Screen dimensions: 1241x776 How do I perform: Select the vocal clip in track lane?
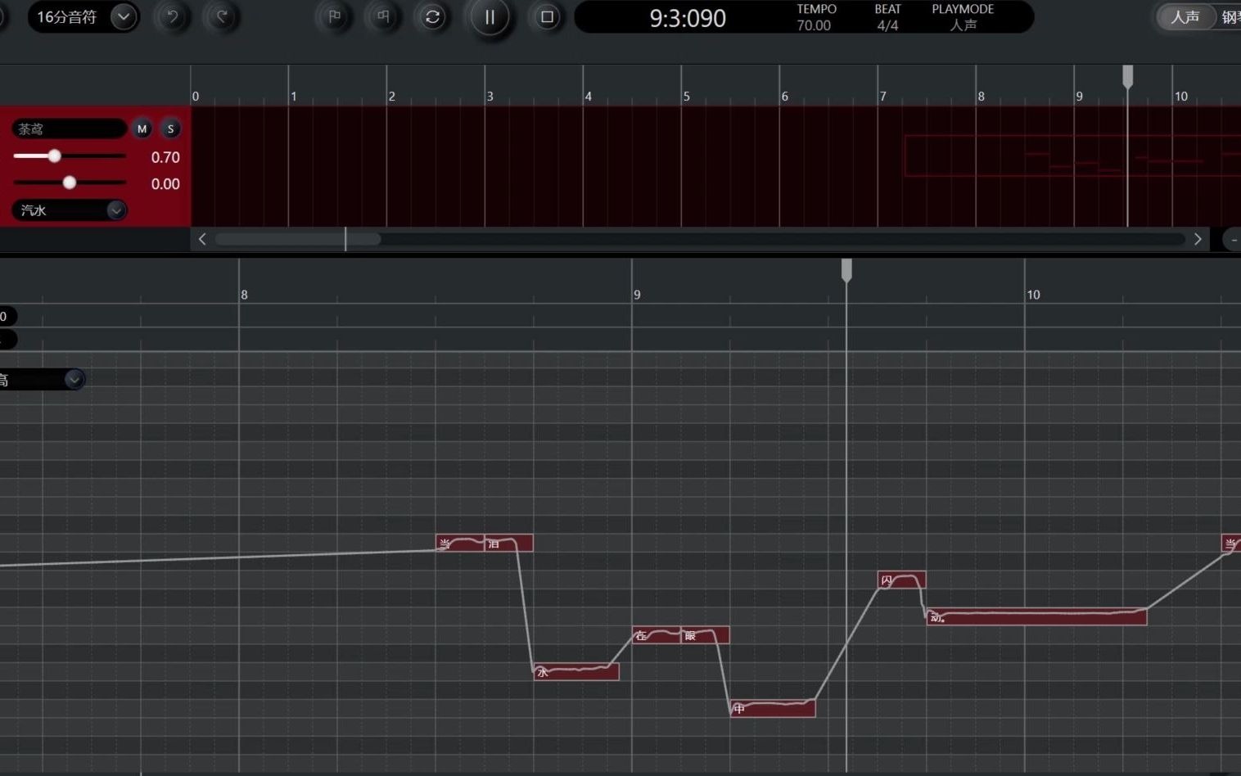pos(1072,156)
